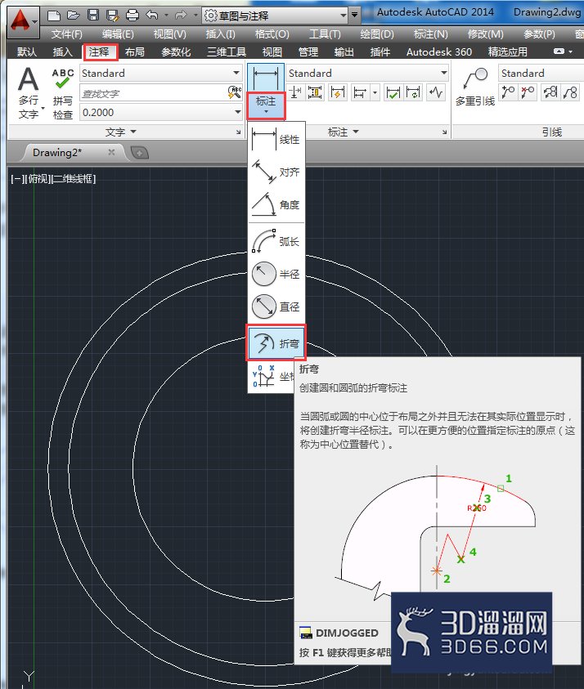Choose Linear (线性) dimension from the list
The image size is (584, 689).
pos(276,139)
